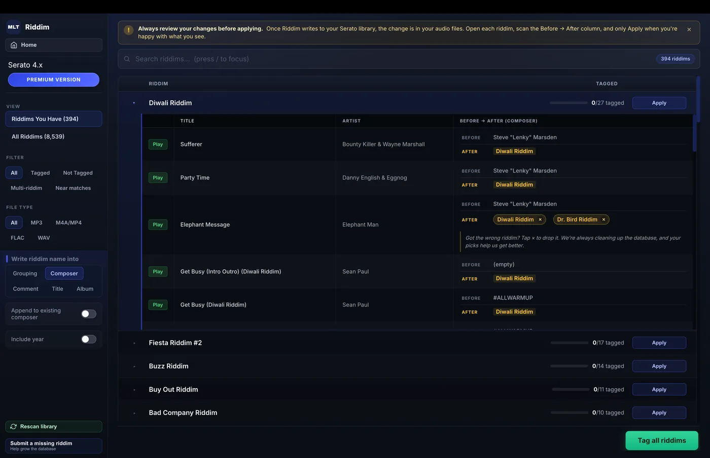Show only WAV files
Image resolution: width=710 pixels, height=458 pixels.
(44, 238)
